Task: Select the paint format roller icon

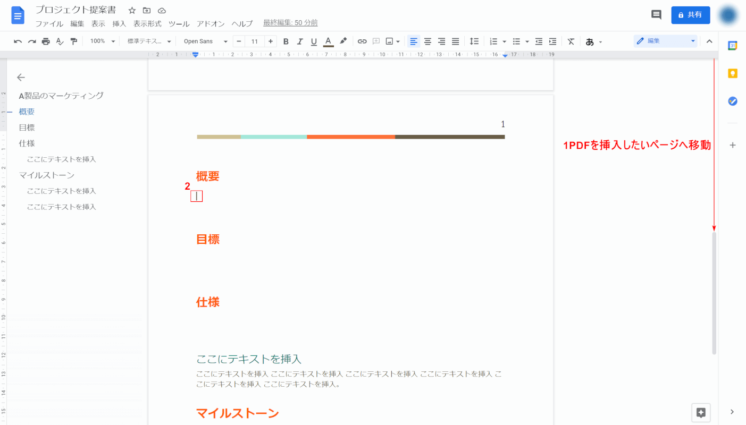Action: pos(74,41)
